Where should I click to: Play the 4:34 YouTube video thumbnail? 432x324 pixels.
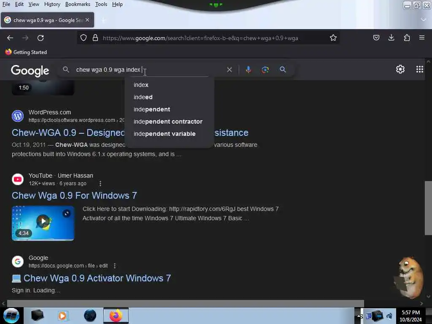tap(43, 223)
